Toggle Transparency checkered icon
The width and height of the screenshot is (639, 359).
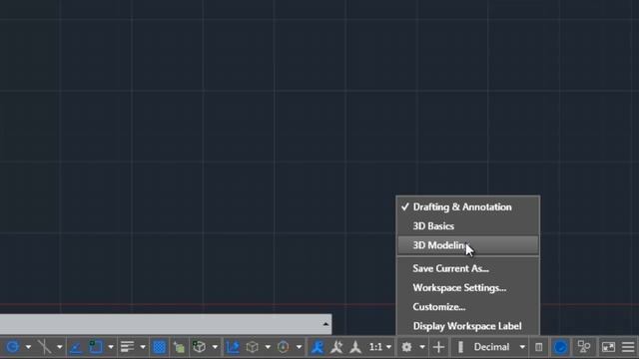point(159,347)
